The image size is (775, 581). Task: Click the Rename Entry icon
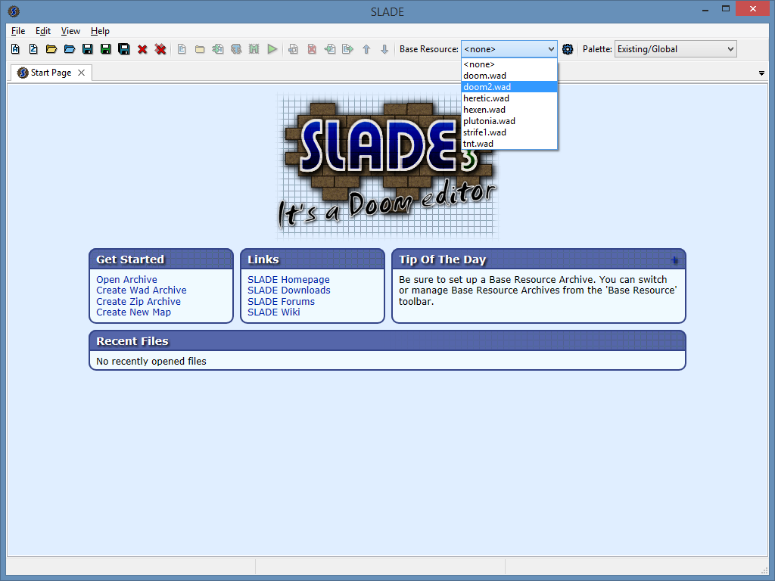click(293, 49)
